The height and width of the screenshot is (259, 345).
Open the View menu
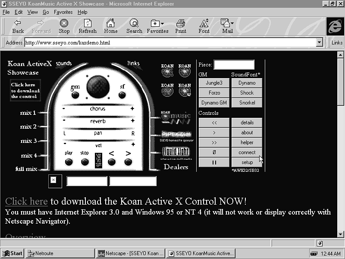tap(33, 12)
